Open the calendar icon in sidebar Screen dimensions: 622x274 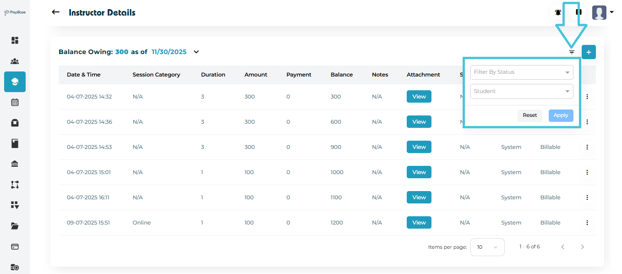click(x=15, y=102)
